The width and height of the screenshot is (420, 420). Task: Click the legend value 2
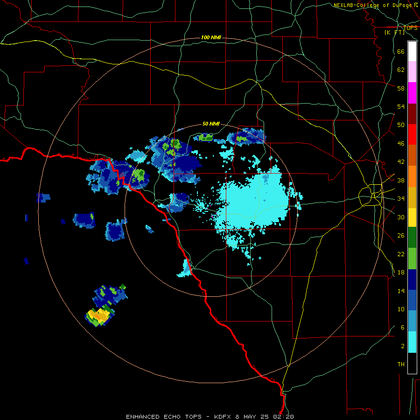point(403,346)
